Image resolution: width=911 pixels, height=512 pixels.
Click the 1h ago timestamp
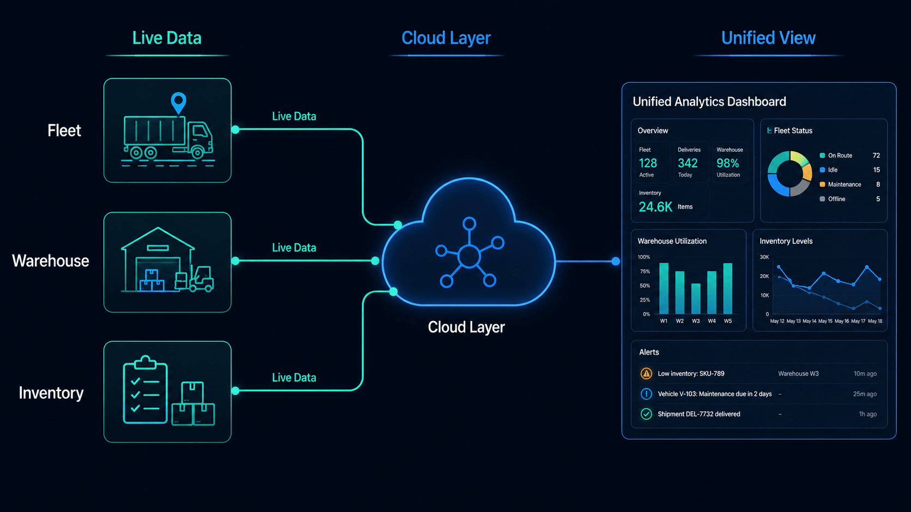pos(868,414)
